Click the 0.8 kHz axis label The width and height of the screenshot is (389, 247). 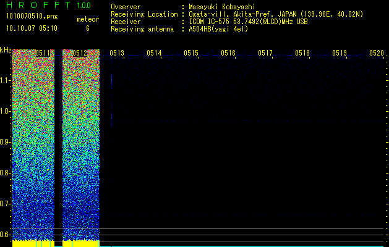click(x=5, y=173)
